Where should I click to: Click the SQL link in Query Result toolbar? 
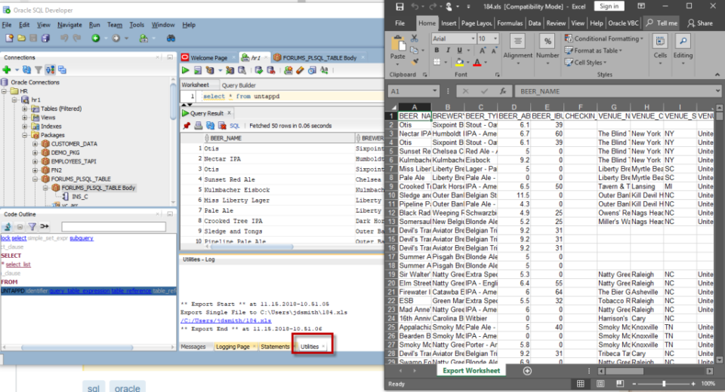(235, 126)
